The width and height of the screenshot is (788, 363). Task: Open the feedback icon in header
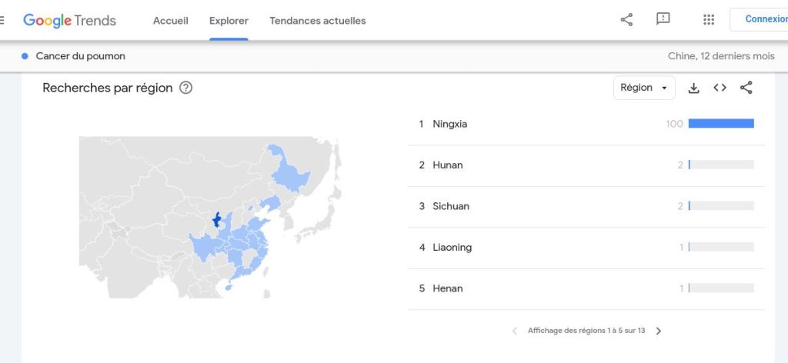[x=663, y=20]
